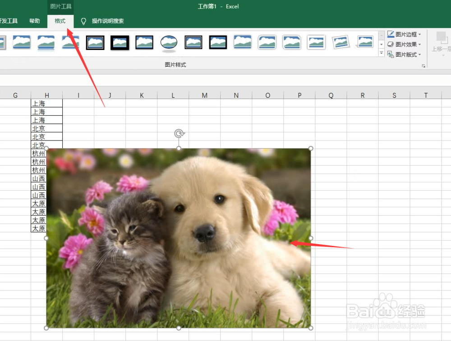This screenshot has height=341, width=451.
Task: Open the 图片效果 dropdown arrow
Action: (419, 45)
